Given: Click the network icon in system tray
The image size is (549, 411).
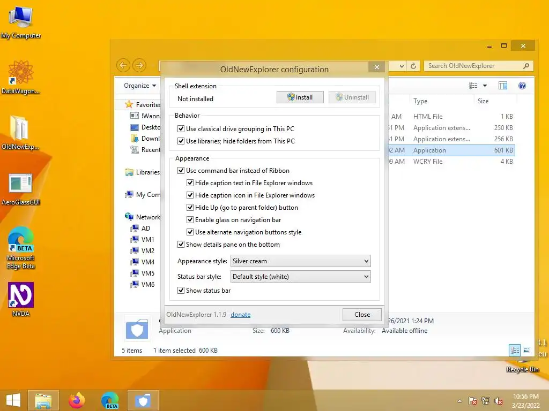Looking at the screenshot, I should coord(486,401).
